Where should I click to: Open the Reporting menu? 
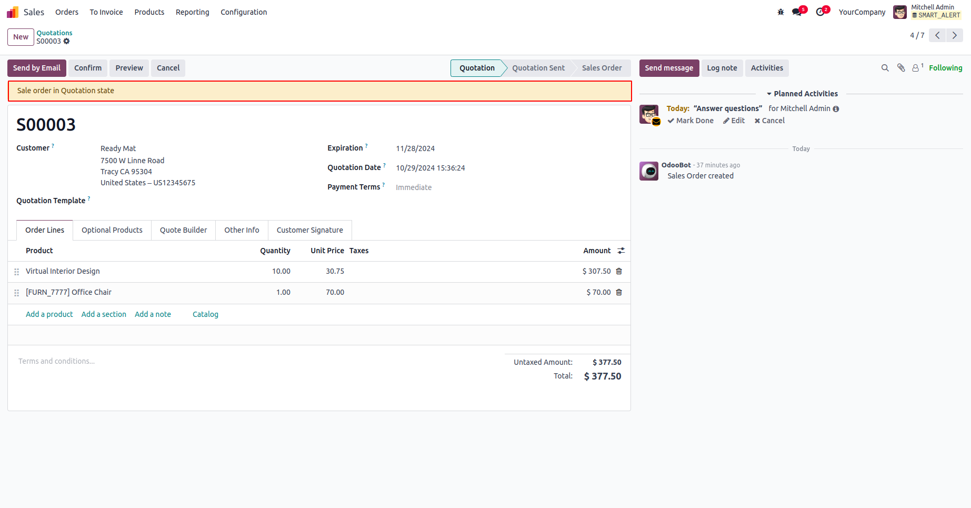pos(192,12)
